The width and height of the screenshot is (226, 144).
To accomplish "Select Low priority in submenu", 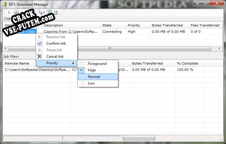I will coord(98,83).
